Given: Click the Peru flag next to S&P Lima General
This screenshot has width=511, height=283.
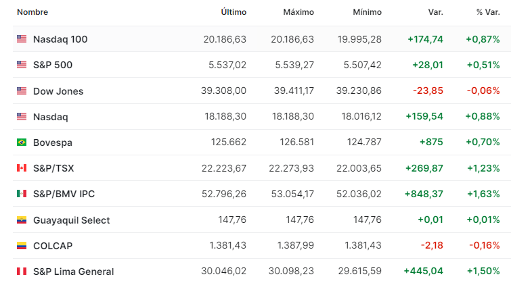Looking at the screenshot, I should (22, 272).
